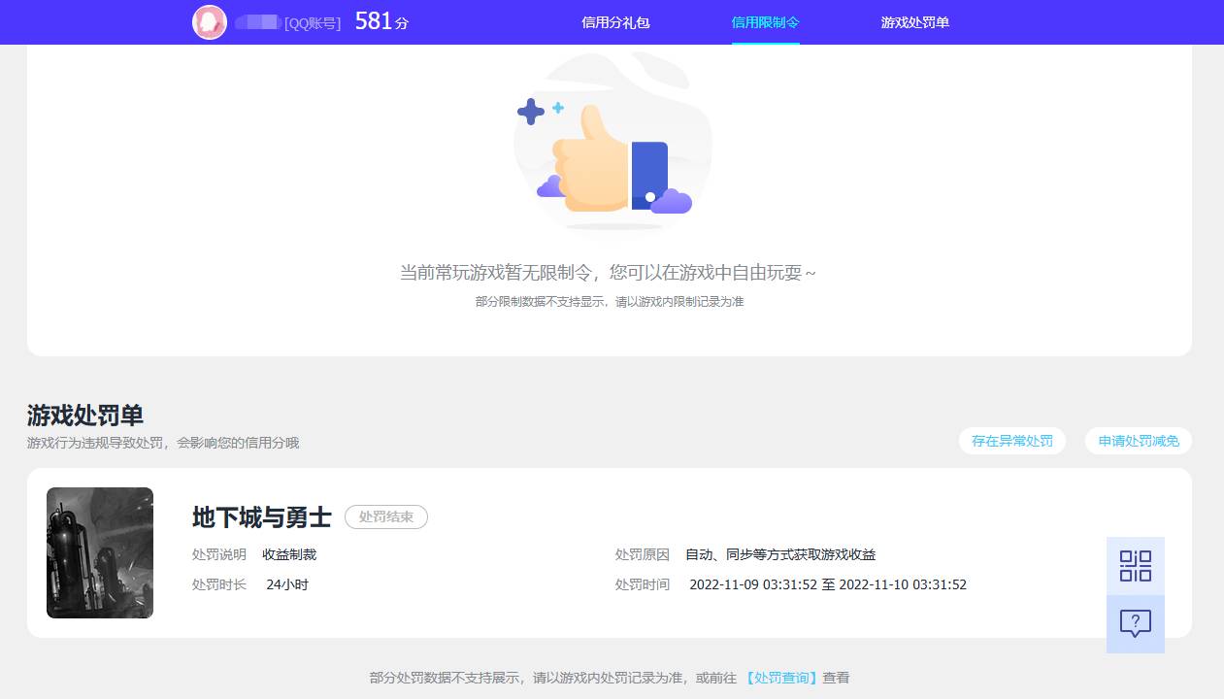Click the 存在异常处罚 button

pyautogui.click(x=1011, y=441)
